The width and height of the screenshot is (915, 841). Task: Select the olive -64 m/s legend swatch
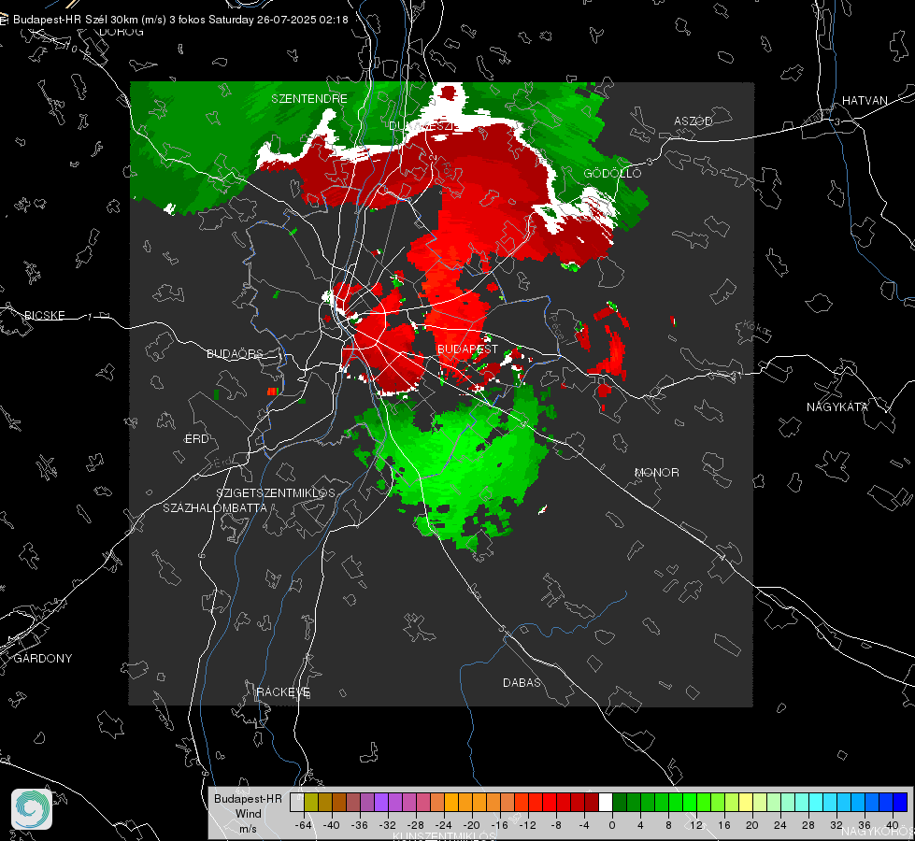coord(311,802)
